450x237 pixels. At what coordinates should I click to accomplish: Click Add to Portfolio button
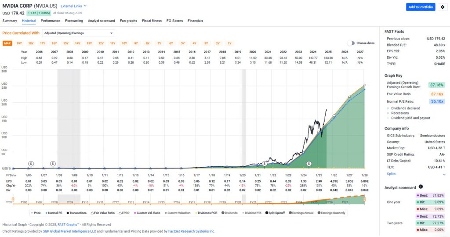coord(421,7)
